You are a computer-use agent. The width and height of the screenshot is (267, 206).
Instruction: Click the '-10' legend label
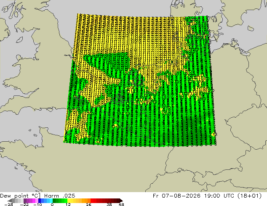point(38,204)
